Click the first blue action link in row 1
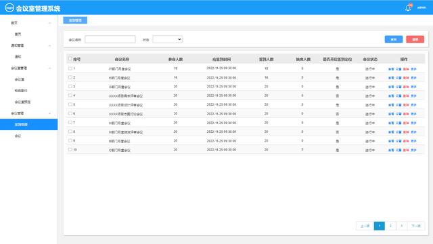 pyautogui.click(x=391, y=69)
